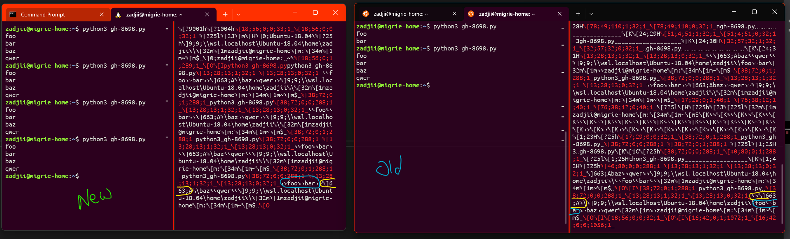Close the active tab in the right window
Image resolution: width=790 pixels, height=239 pixels.
click(560, 14)
